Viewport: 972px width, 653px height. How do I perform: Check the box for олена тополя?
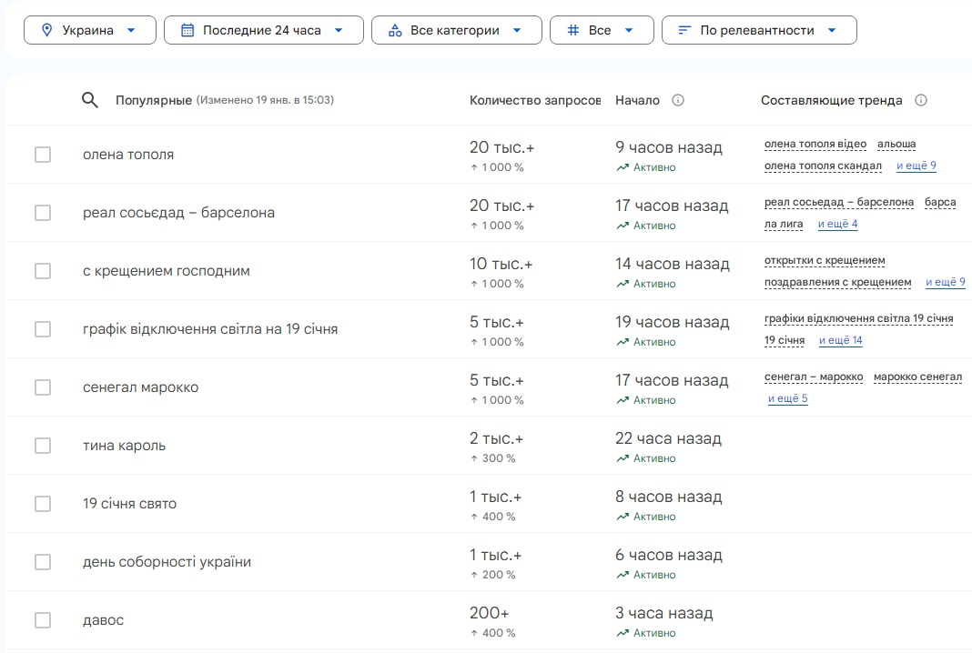point(43,155)
